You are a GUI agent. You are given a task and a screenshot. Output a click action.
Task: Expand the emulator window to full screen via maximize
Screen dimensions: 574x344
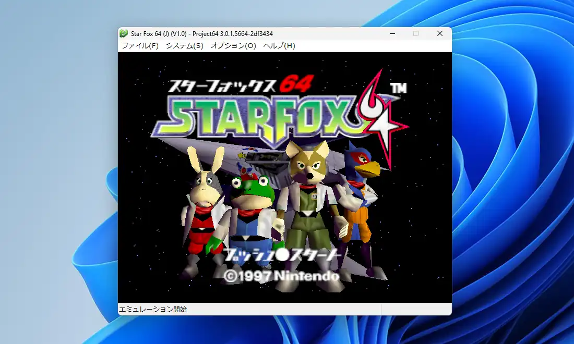416,33
